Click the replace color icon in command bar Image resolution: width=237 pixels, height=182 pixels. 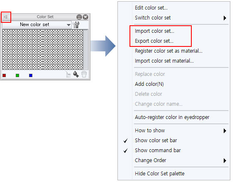tap(68, 74)
